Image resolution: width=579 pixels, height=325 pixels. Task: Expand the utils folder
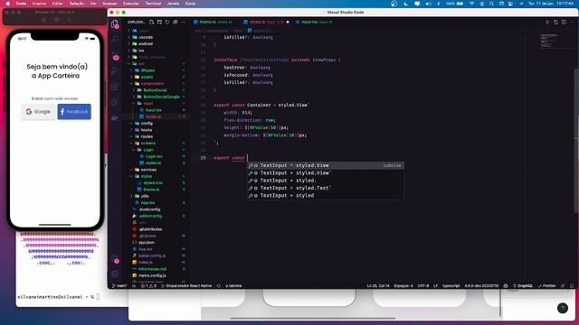pyautogui.click(x=145, y=196)
